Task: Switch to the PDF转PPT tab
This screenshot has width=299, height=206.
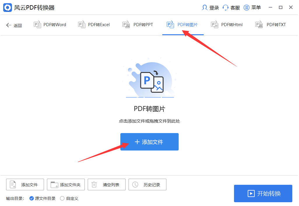Action: click(x=138, y=25)
